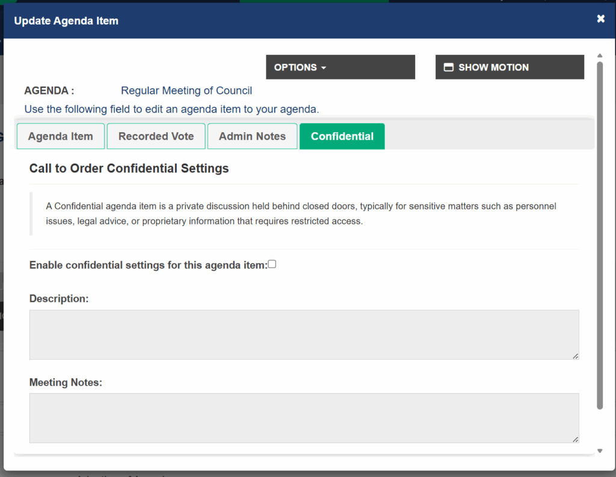The height and width of the screenshot is (477, 616).
Task: Open the Recorded Vote tab
Action: click(156, 137)
